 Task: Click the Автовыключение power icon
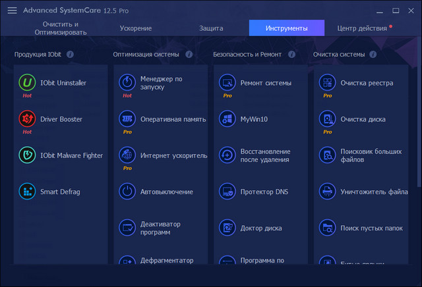point(127,192)
